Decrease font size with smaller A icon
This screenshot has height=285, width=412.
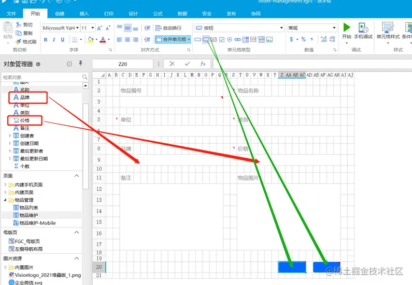pyautogui.click(x=108, y=28)
